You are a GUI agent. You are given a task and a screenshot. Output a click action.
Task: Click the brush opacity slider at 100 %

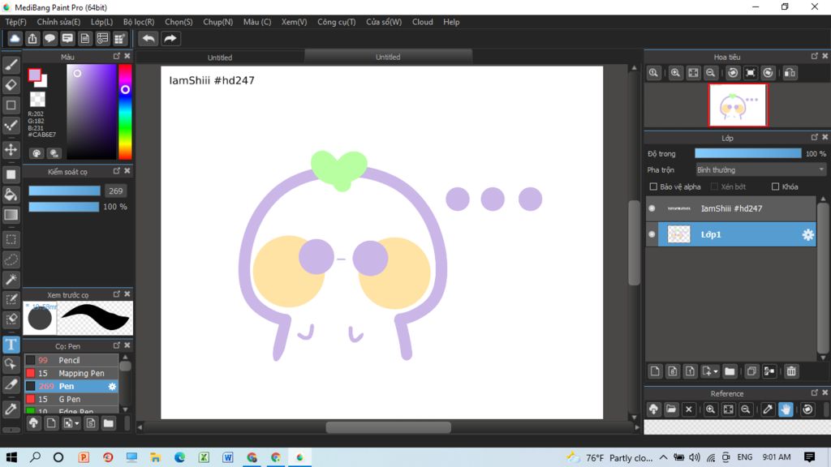[63, 207]
